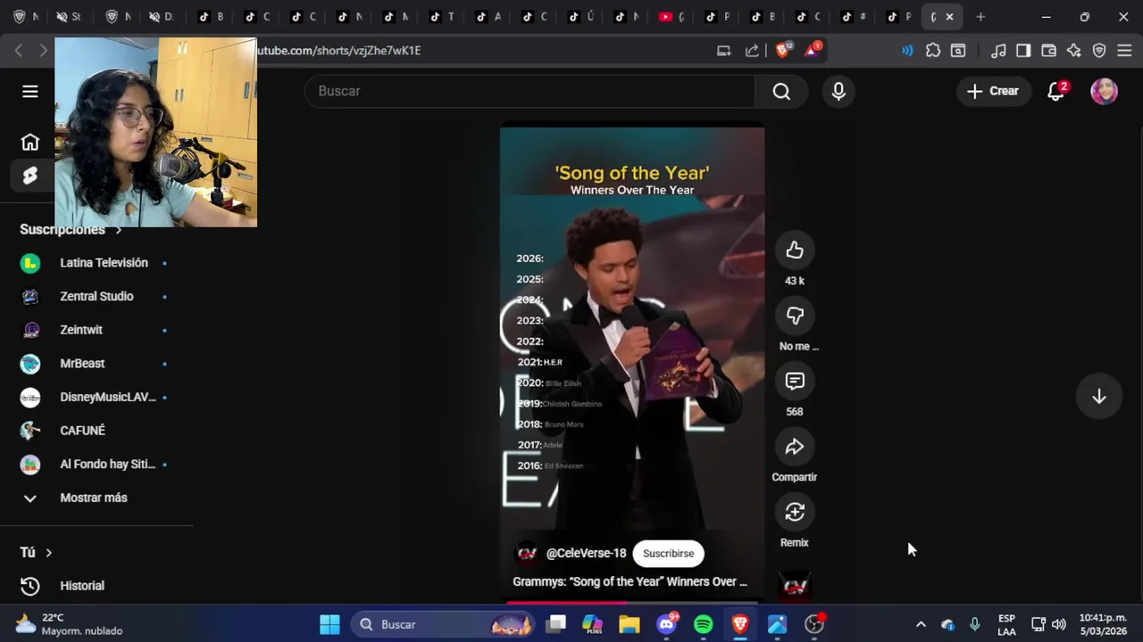Switch the ESP LAA input language
Image resolution: width=1143 pixels, height=642 pixels.
(x=1006, y=624)
